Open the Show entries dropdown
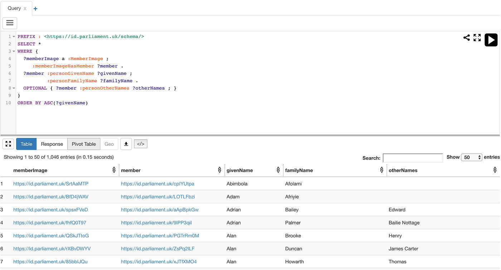This screenshot has height=270, width=501. click(472, 157)
